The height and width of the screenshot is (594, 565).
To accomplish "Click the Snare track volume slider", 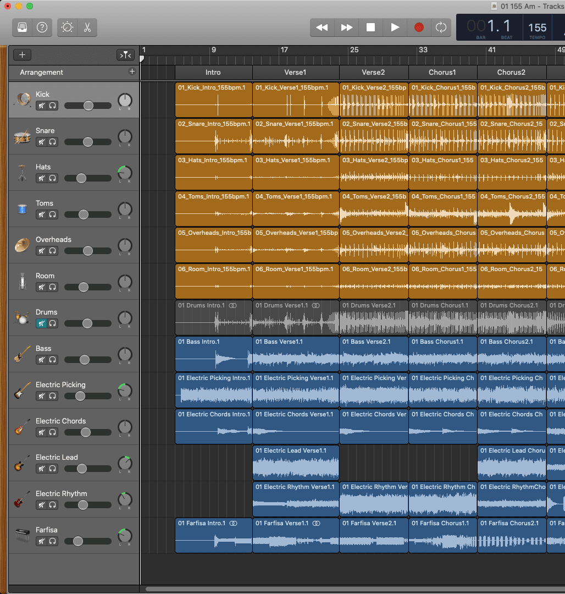I will [87, 142].
